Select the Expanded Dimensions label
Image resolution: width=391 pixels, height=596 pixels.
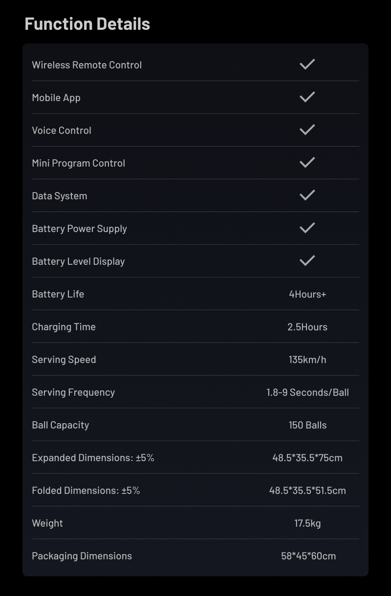[93, 458]
